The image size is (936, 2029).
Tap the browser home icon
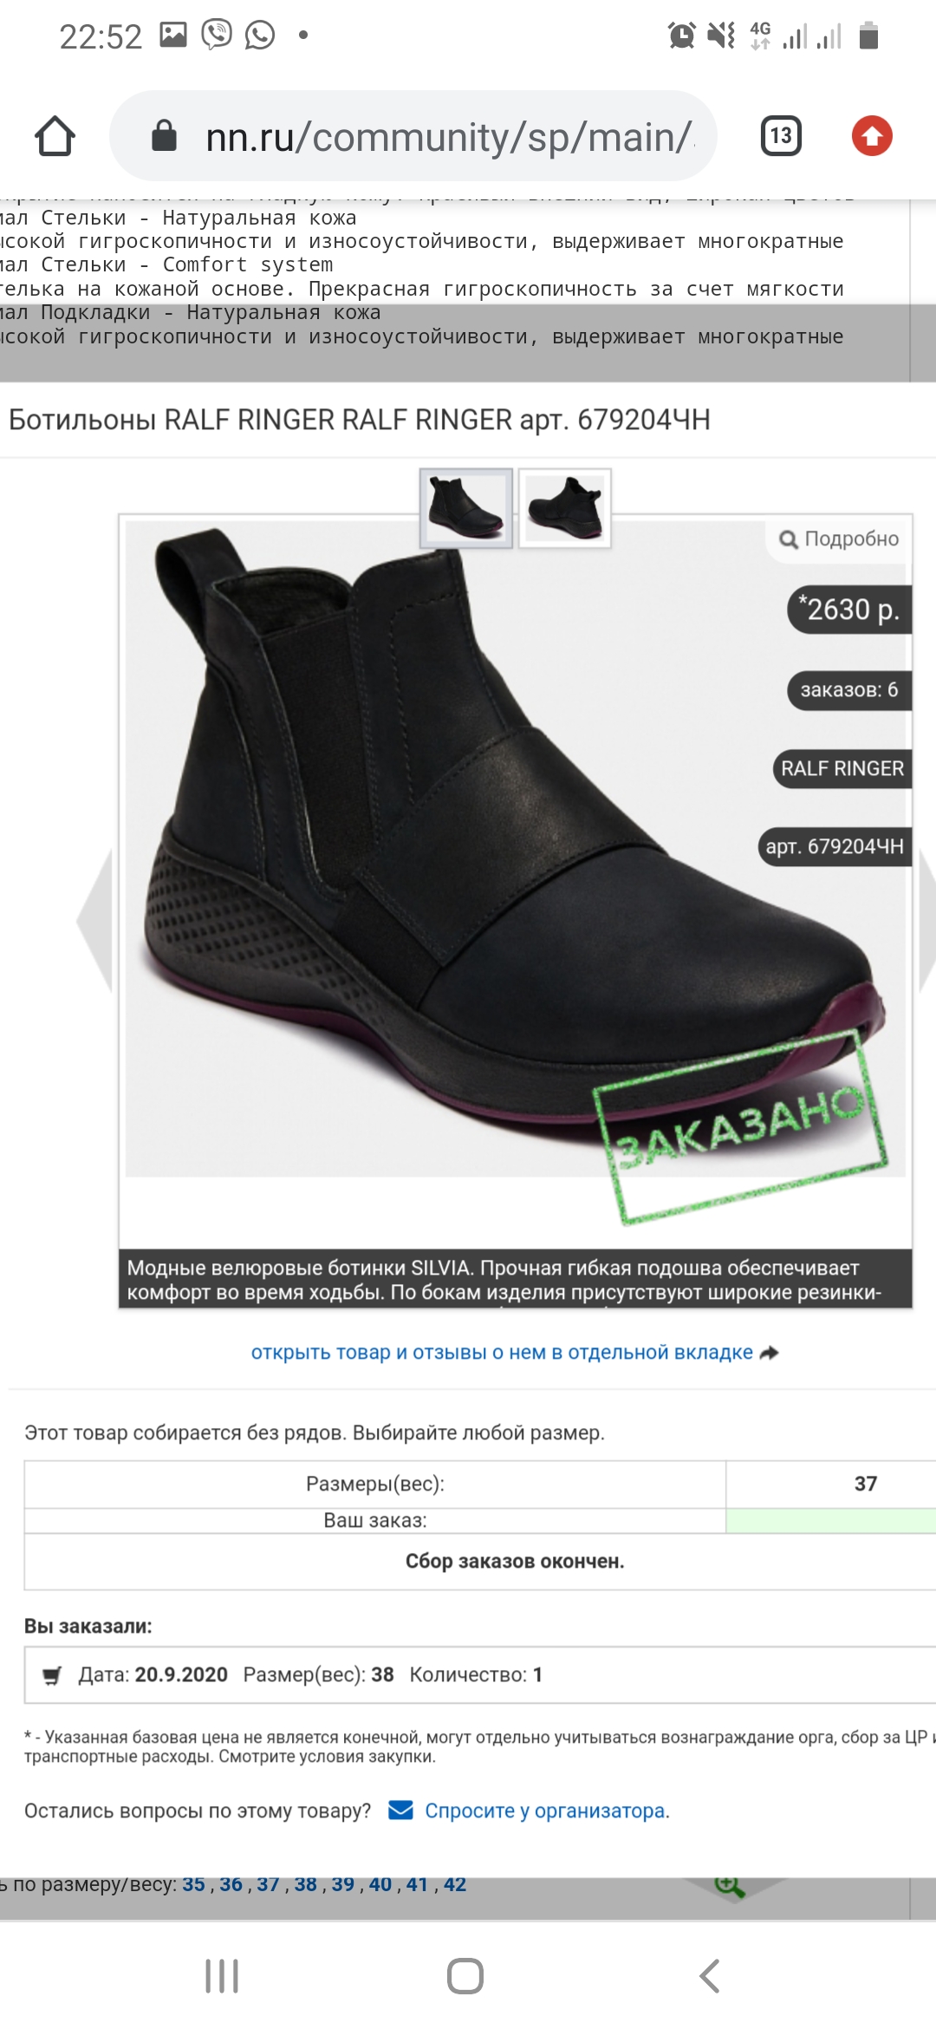pyautogui.click(x=55, y=136)
